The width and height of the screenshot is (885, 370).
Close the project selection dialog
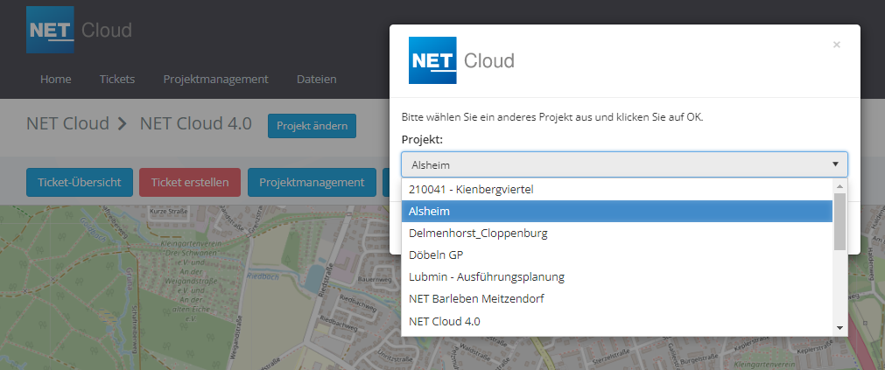tap(837, 45)
